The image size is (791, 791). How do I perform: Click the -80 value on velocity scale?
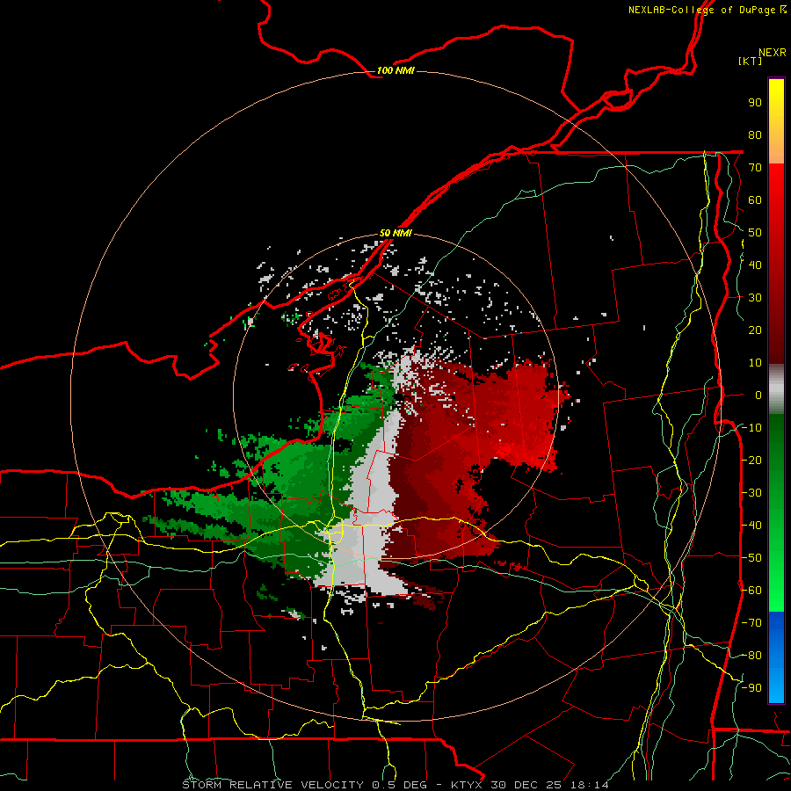751,656
